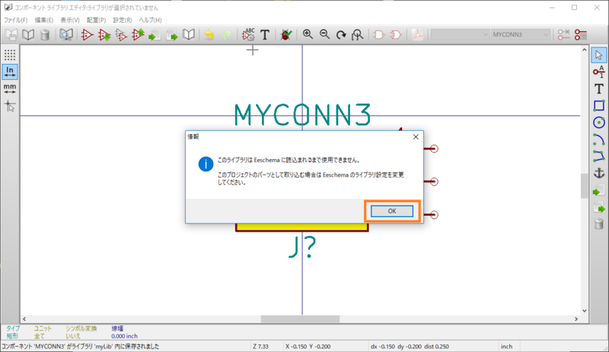Toggle the cursor shape icon
This screenshot has height=352, width=609.
10,105
